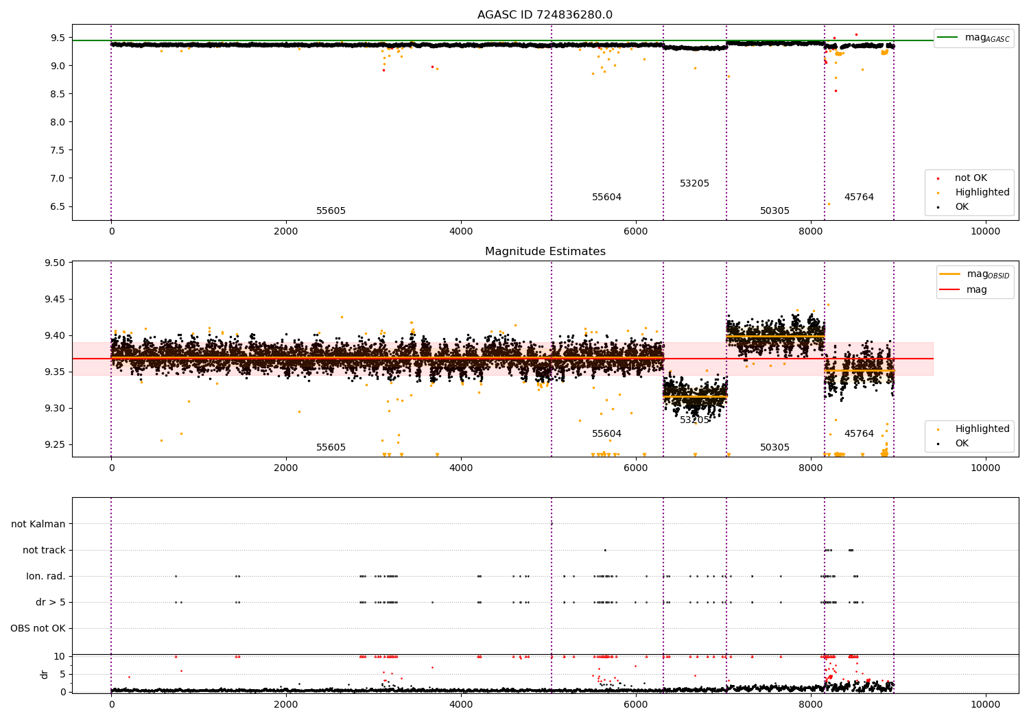Click the 9.5 y-tick in top plot
This screenshot has width=1029, height=720.
pyautogui.click(x=58, y=38)
